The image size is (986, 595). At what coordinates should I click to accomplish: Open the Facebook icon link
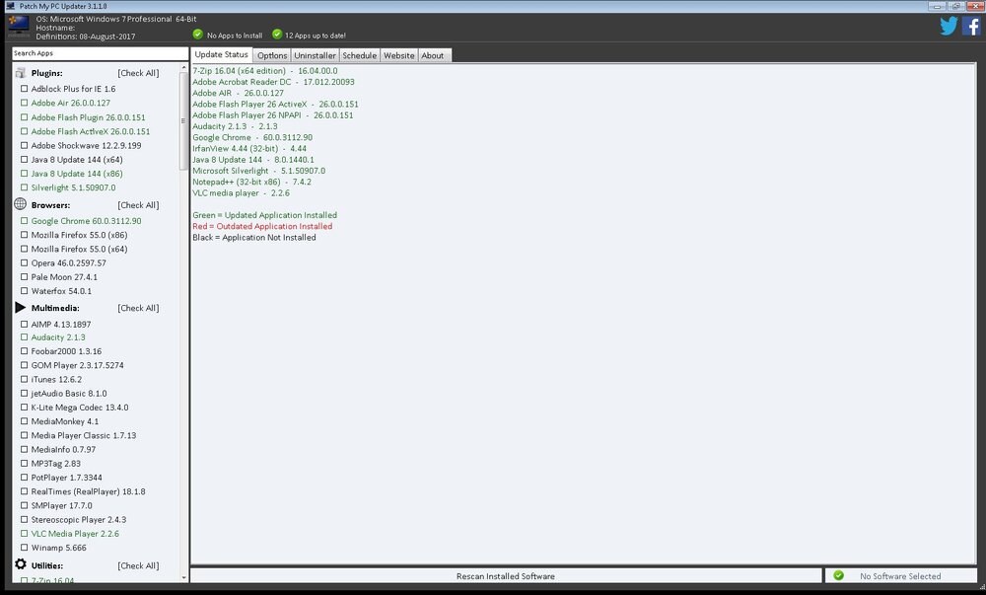(971, 26)
